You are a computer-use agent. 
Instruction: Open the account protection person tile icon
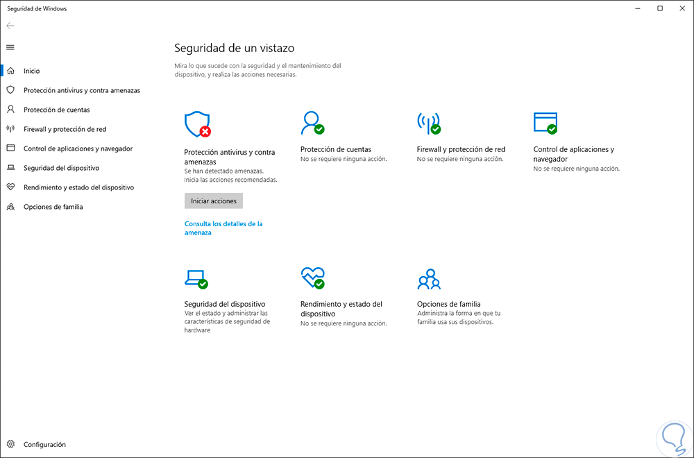click(312, 123)
